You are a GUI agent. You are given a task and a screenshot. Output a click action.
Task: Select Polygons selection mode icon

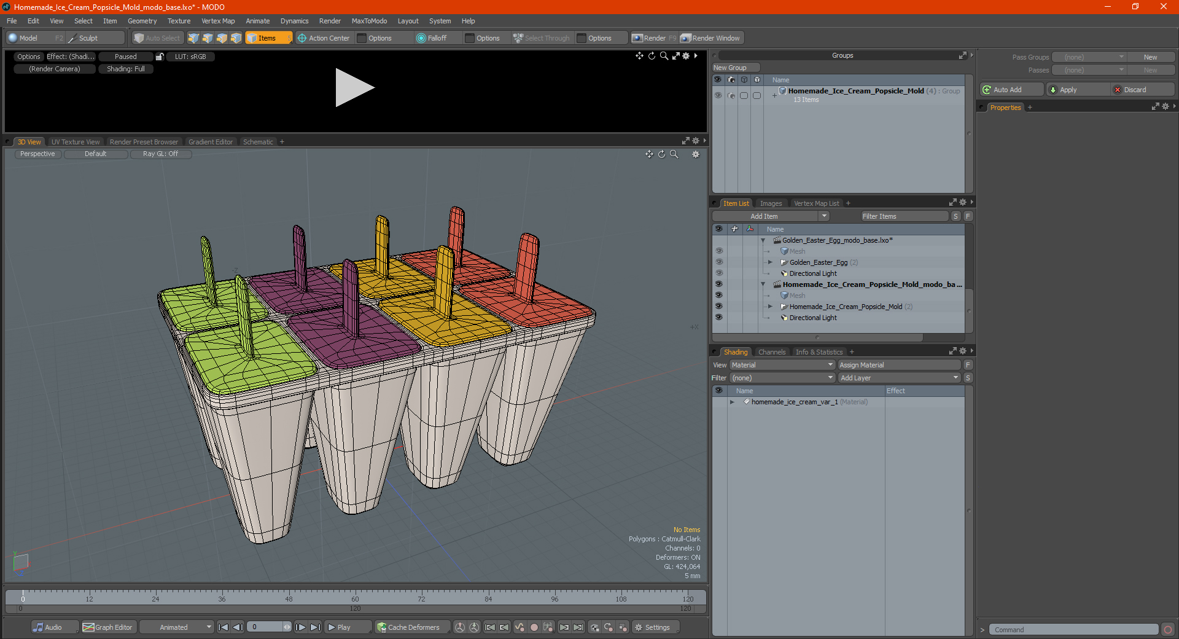tap(222, 38)
